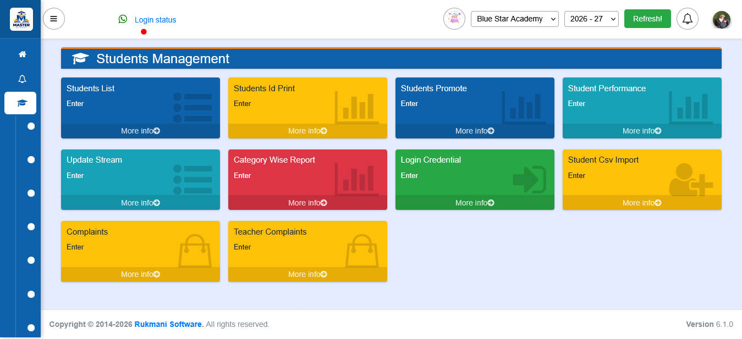Viewport: 742px width, 339px height.
Task: Toggle the hamburger menu button
Action: (x=54, y=19)
